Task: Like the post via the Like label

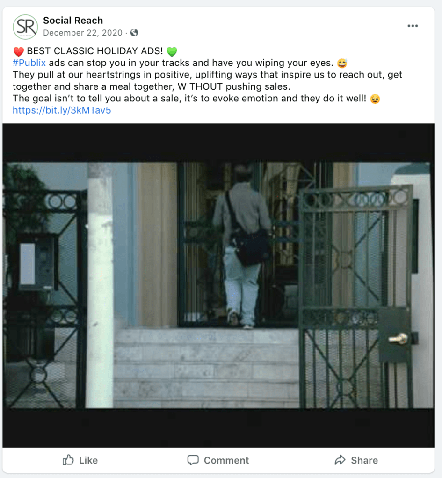Action: [x=88, y=460]
